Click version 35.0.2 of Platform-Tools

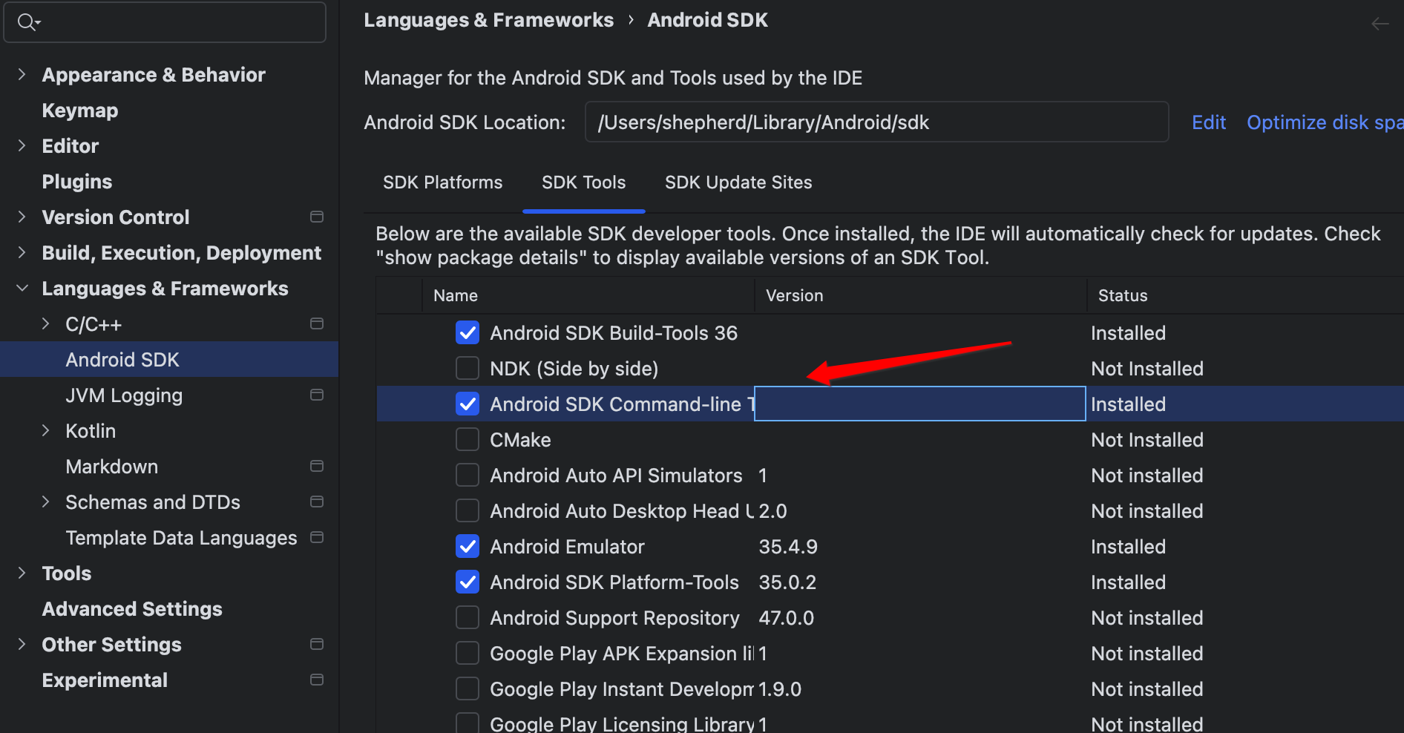coord(787,582)
